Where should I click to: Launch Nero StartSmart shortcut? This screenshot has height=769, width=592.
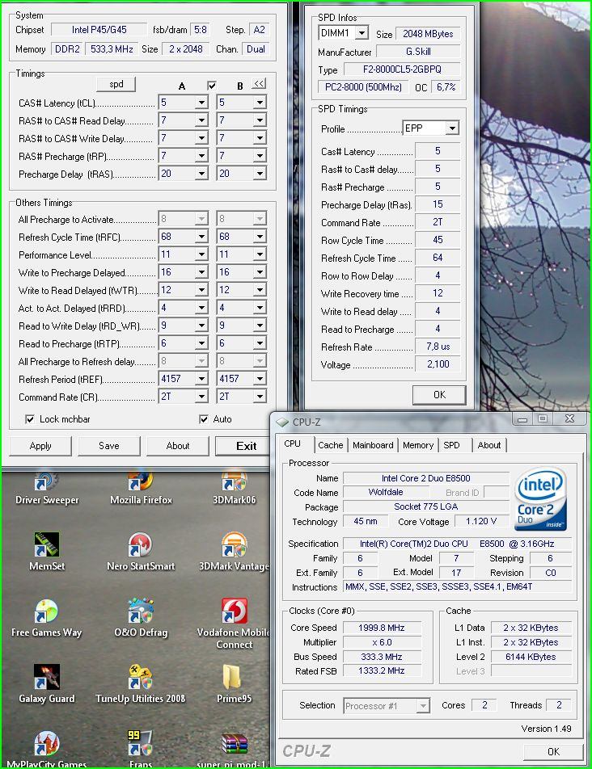point(141,551)
